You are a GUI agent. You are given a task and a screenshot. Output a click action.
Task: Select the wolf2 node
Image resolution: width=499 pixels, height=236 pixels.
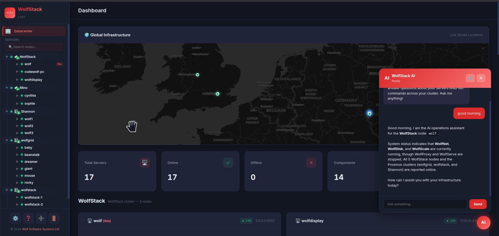tap(29, 126)
